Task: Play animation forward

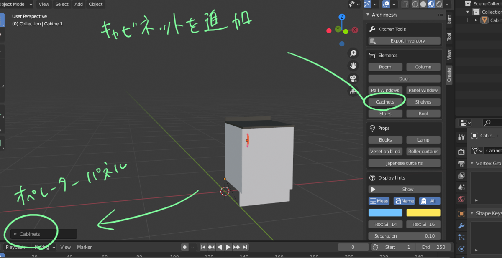Action: coord(228,247)
